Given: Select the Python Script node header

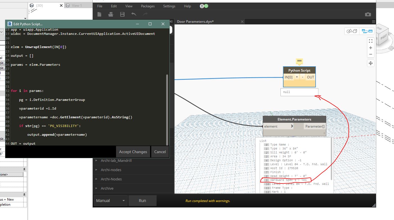Looking at the screenshot, I should pyautogui.click(x=299, y=70).
